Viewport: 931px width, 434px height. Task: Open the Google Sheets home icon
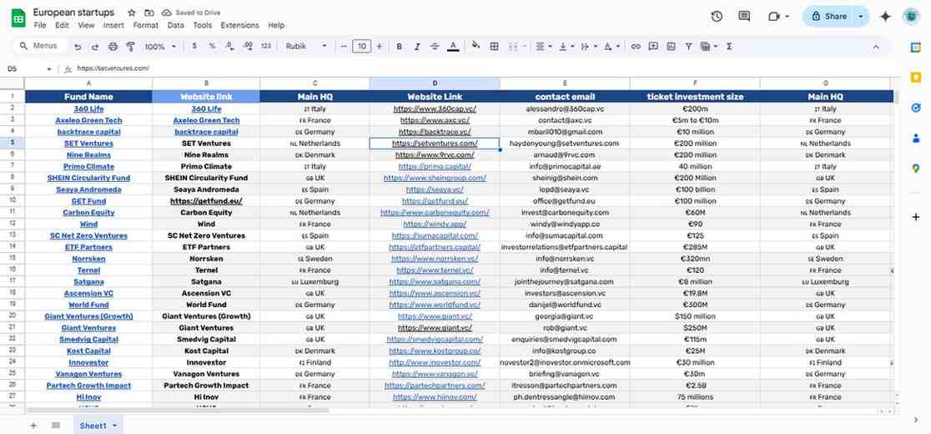(18, 18)
